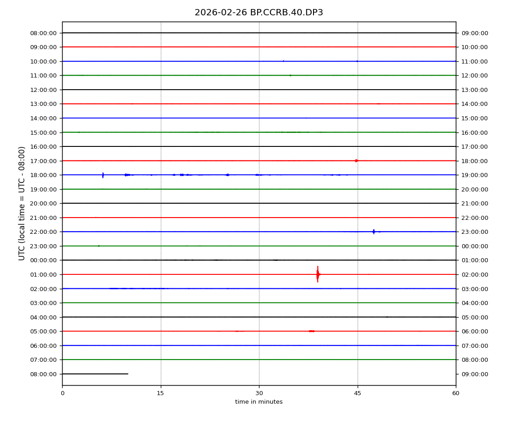The height and width of the screenshot is (428, 518).
Task: Click the 30 tick label on the x-axis
Action: point(259,393)
